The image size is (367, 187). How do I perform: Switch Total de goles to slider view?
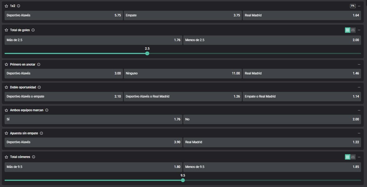353,30
